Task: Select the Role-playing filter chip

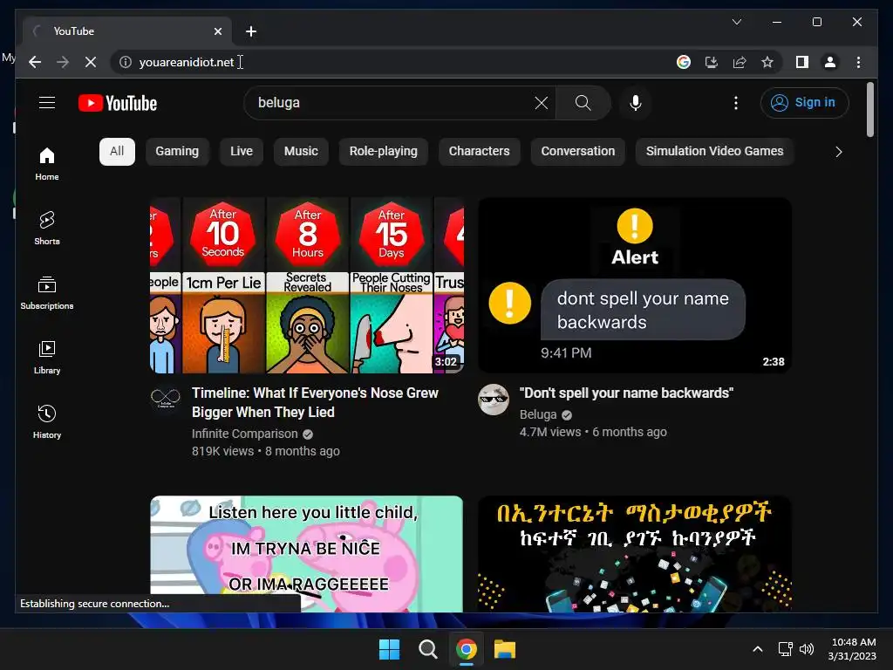Action: point(384,152)
